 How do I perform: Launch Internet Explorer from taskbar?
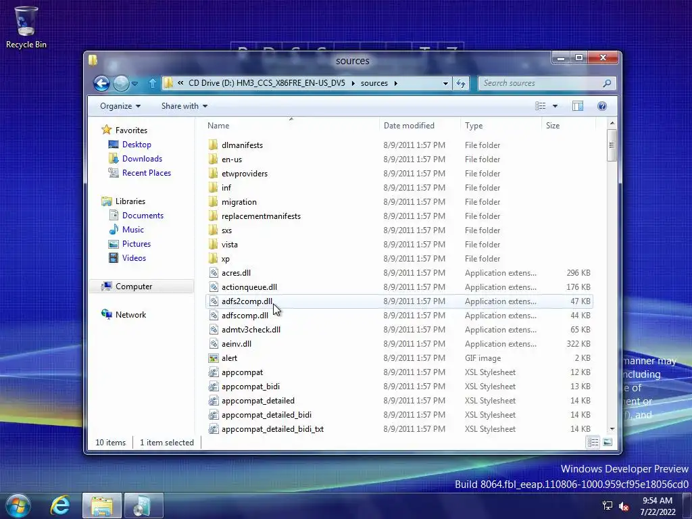click(60, 505)
